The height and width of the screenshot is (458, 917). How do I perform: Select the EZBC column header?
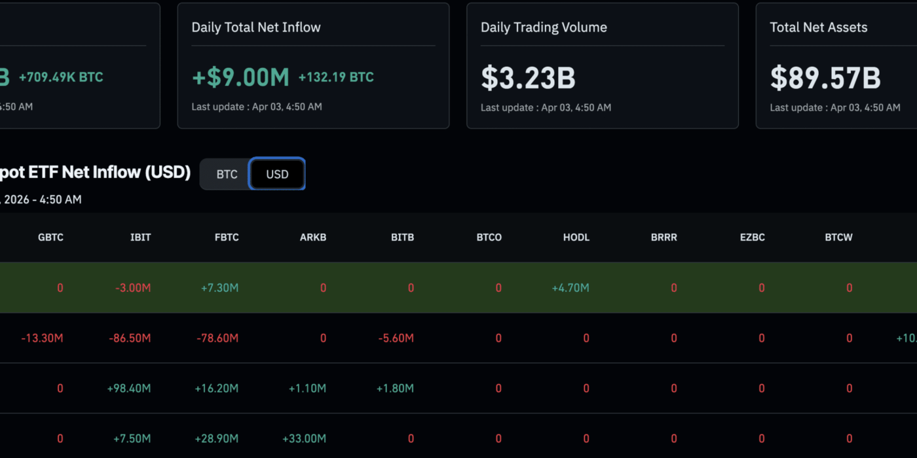(752, 238)
